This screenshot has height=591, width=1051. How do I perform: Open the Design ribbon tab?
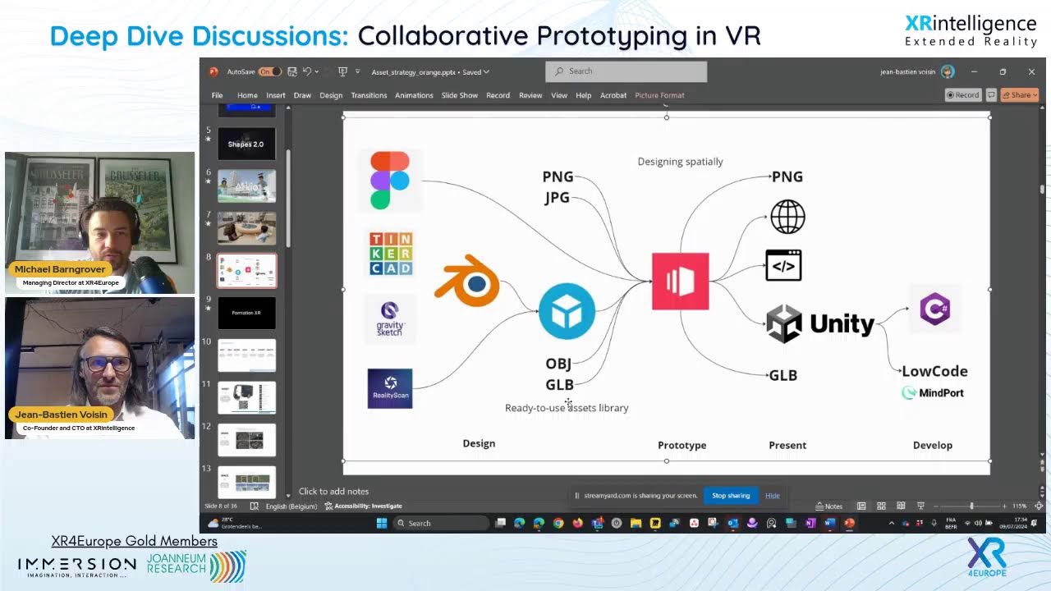(x=331, y=95)
